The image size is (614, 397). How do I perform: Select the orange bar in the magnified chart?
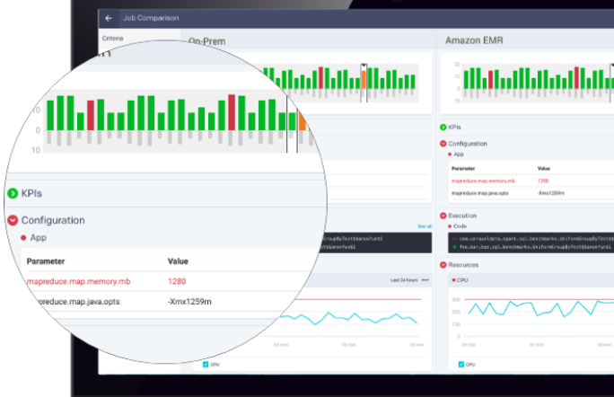tap(302, 120)
